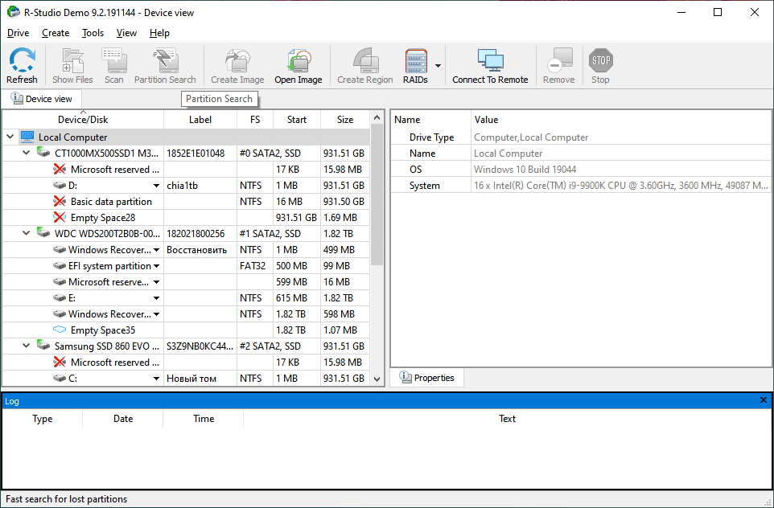Open the Microsoft reserve 16 MB dropdown arrow
774x508 pixels.
pos(156,282)
